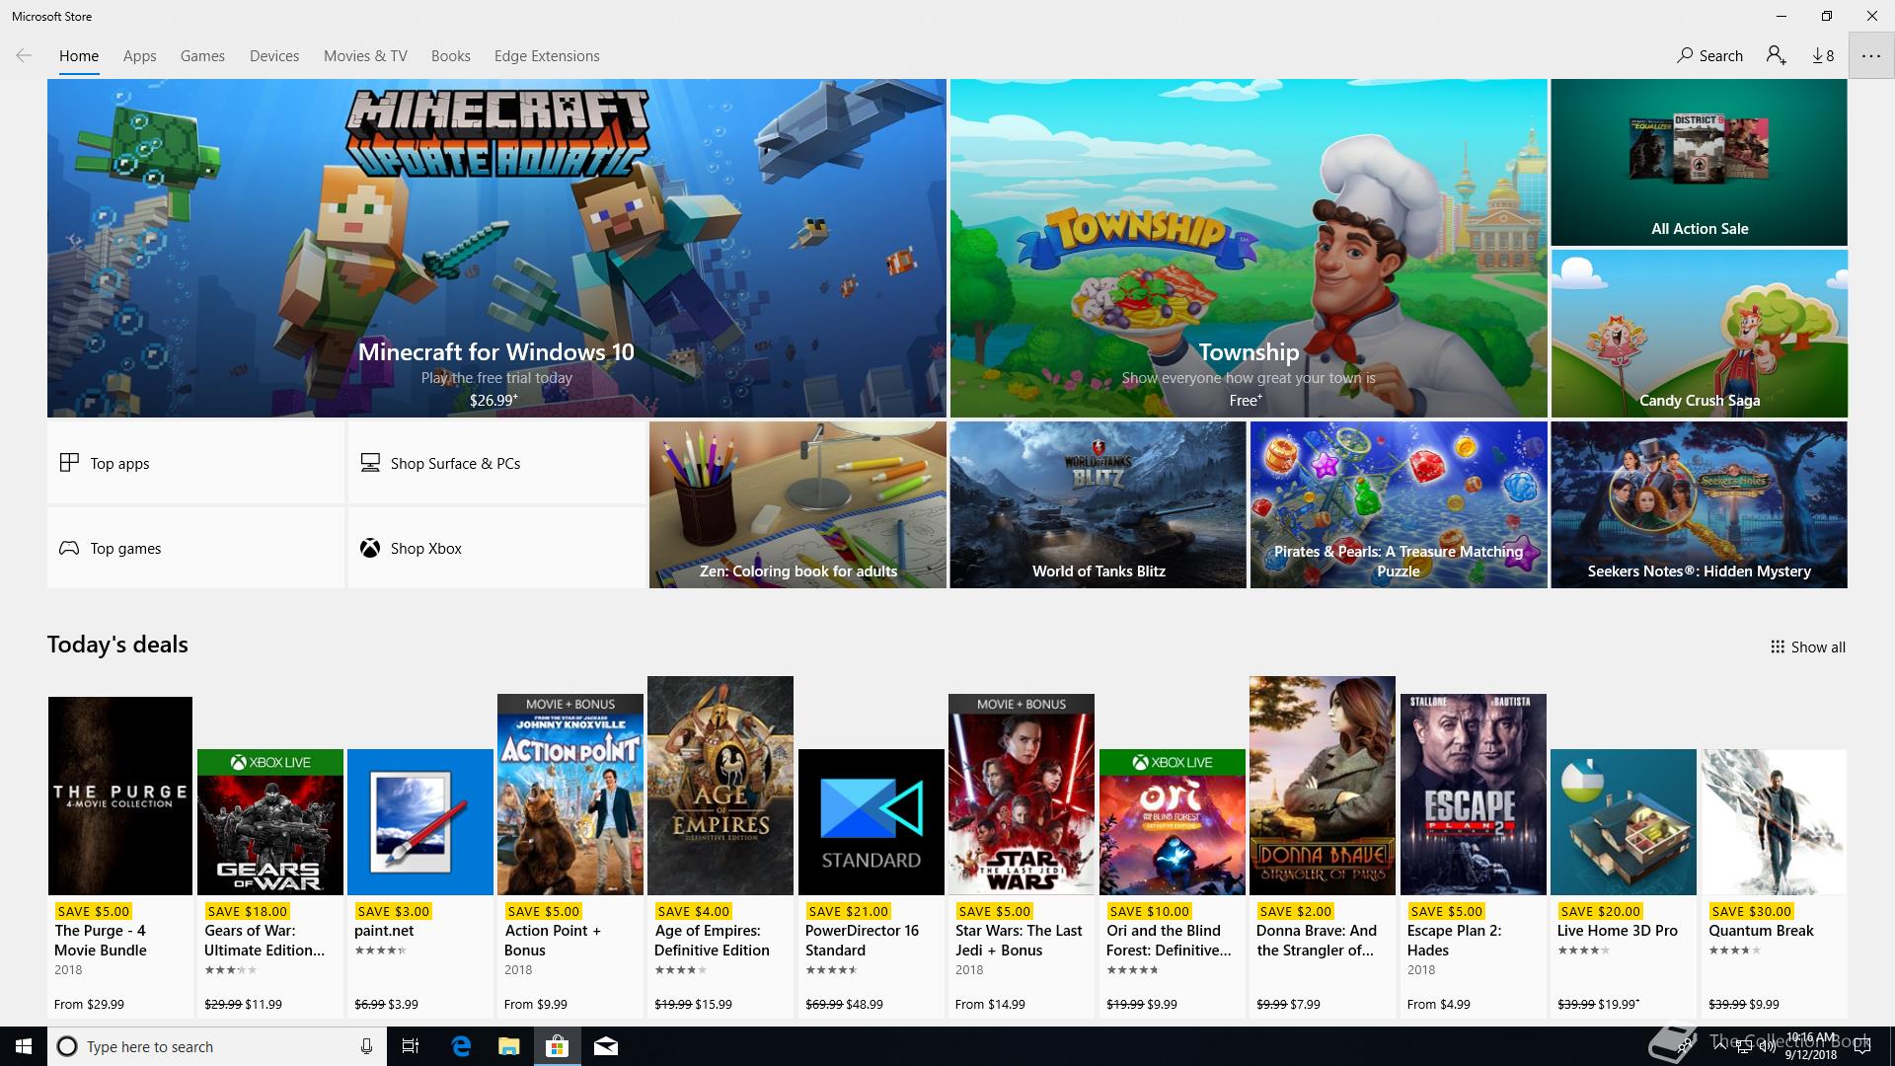1895x1066 pixels.
Task: Open the Candy Crush Saga tile
Action: (x=1699, y=334)
